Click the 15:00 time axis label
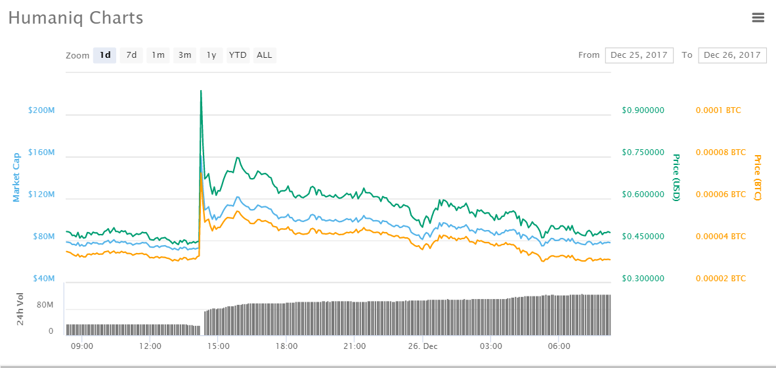The width and height of the screenshot is (776, 368). [x=218, y=346]
